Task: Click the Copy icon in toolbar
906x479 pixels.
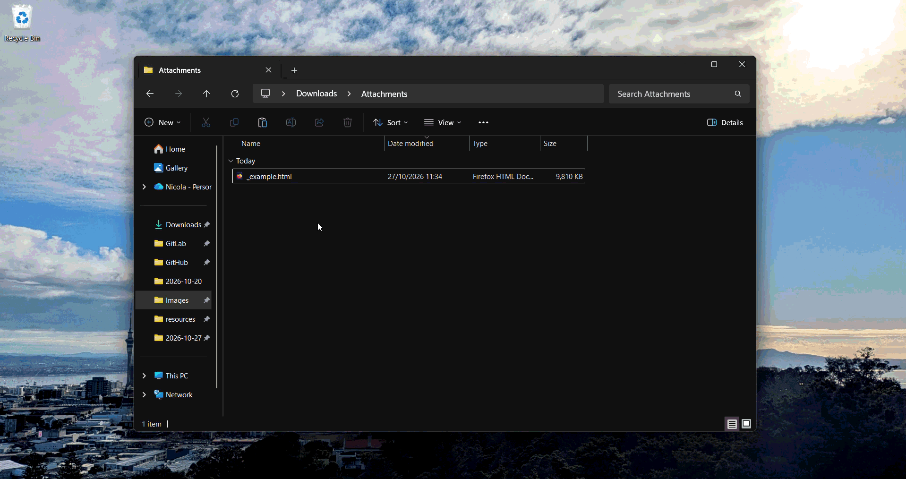Action: pos(234,122)
